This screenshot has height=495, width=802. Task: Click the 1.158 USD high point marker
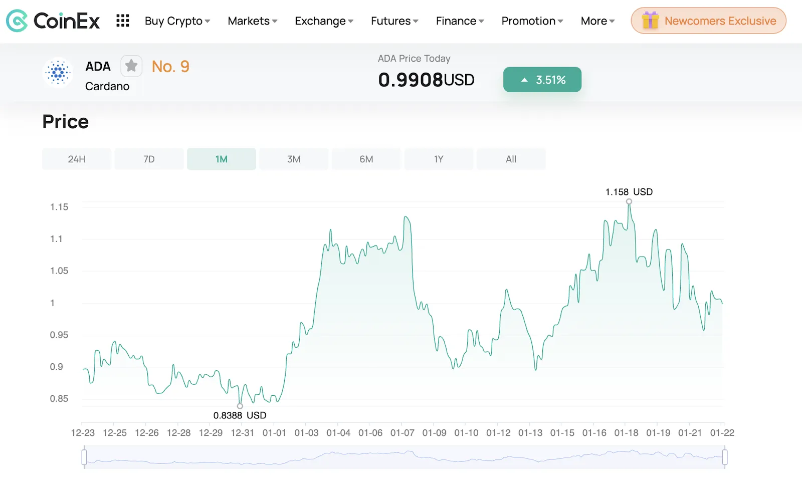(x=629, y=201)
